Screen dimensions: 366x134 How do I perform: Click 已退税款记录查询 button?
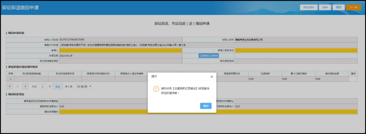pos(209,56)
